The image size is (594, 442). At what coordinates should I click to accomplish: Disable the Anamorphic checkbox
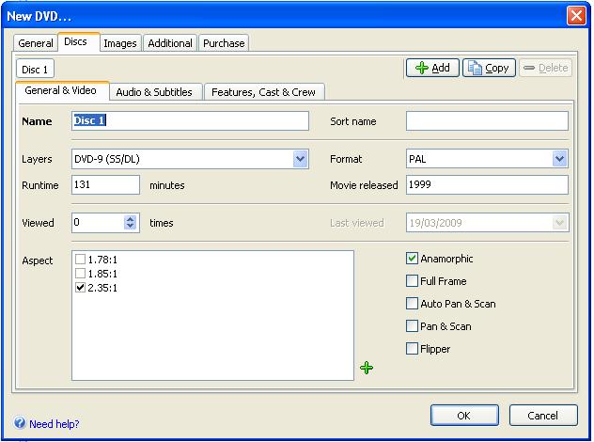click(x=412, y=259)
